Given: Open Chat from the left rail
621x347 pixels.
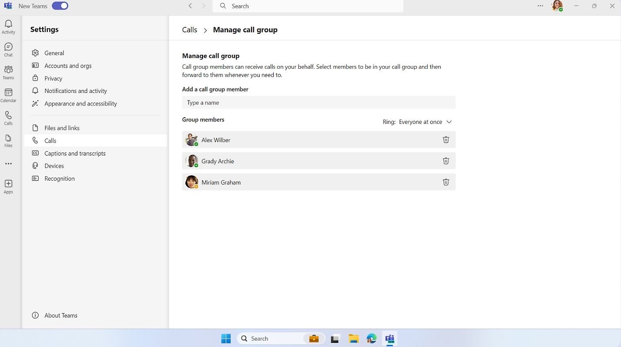Looking at the screenshot, I should 8,50.
